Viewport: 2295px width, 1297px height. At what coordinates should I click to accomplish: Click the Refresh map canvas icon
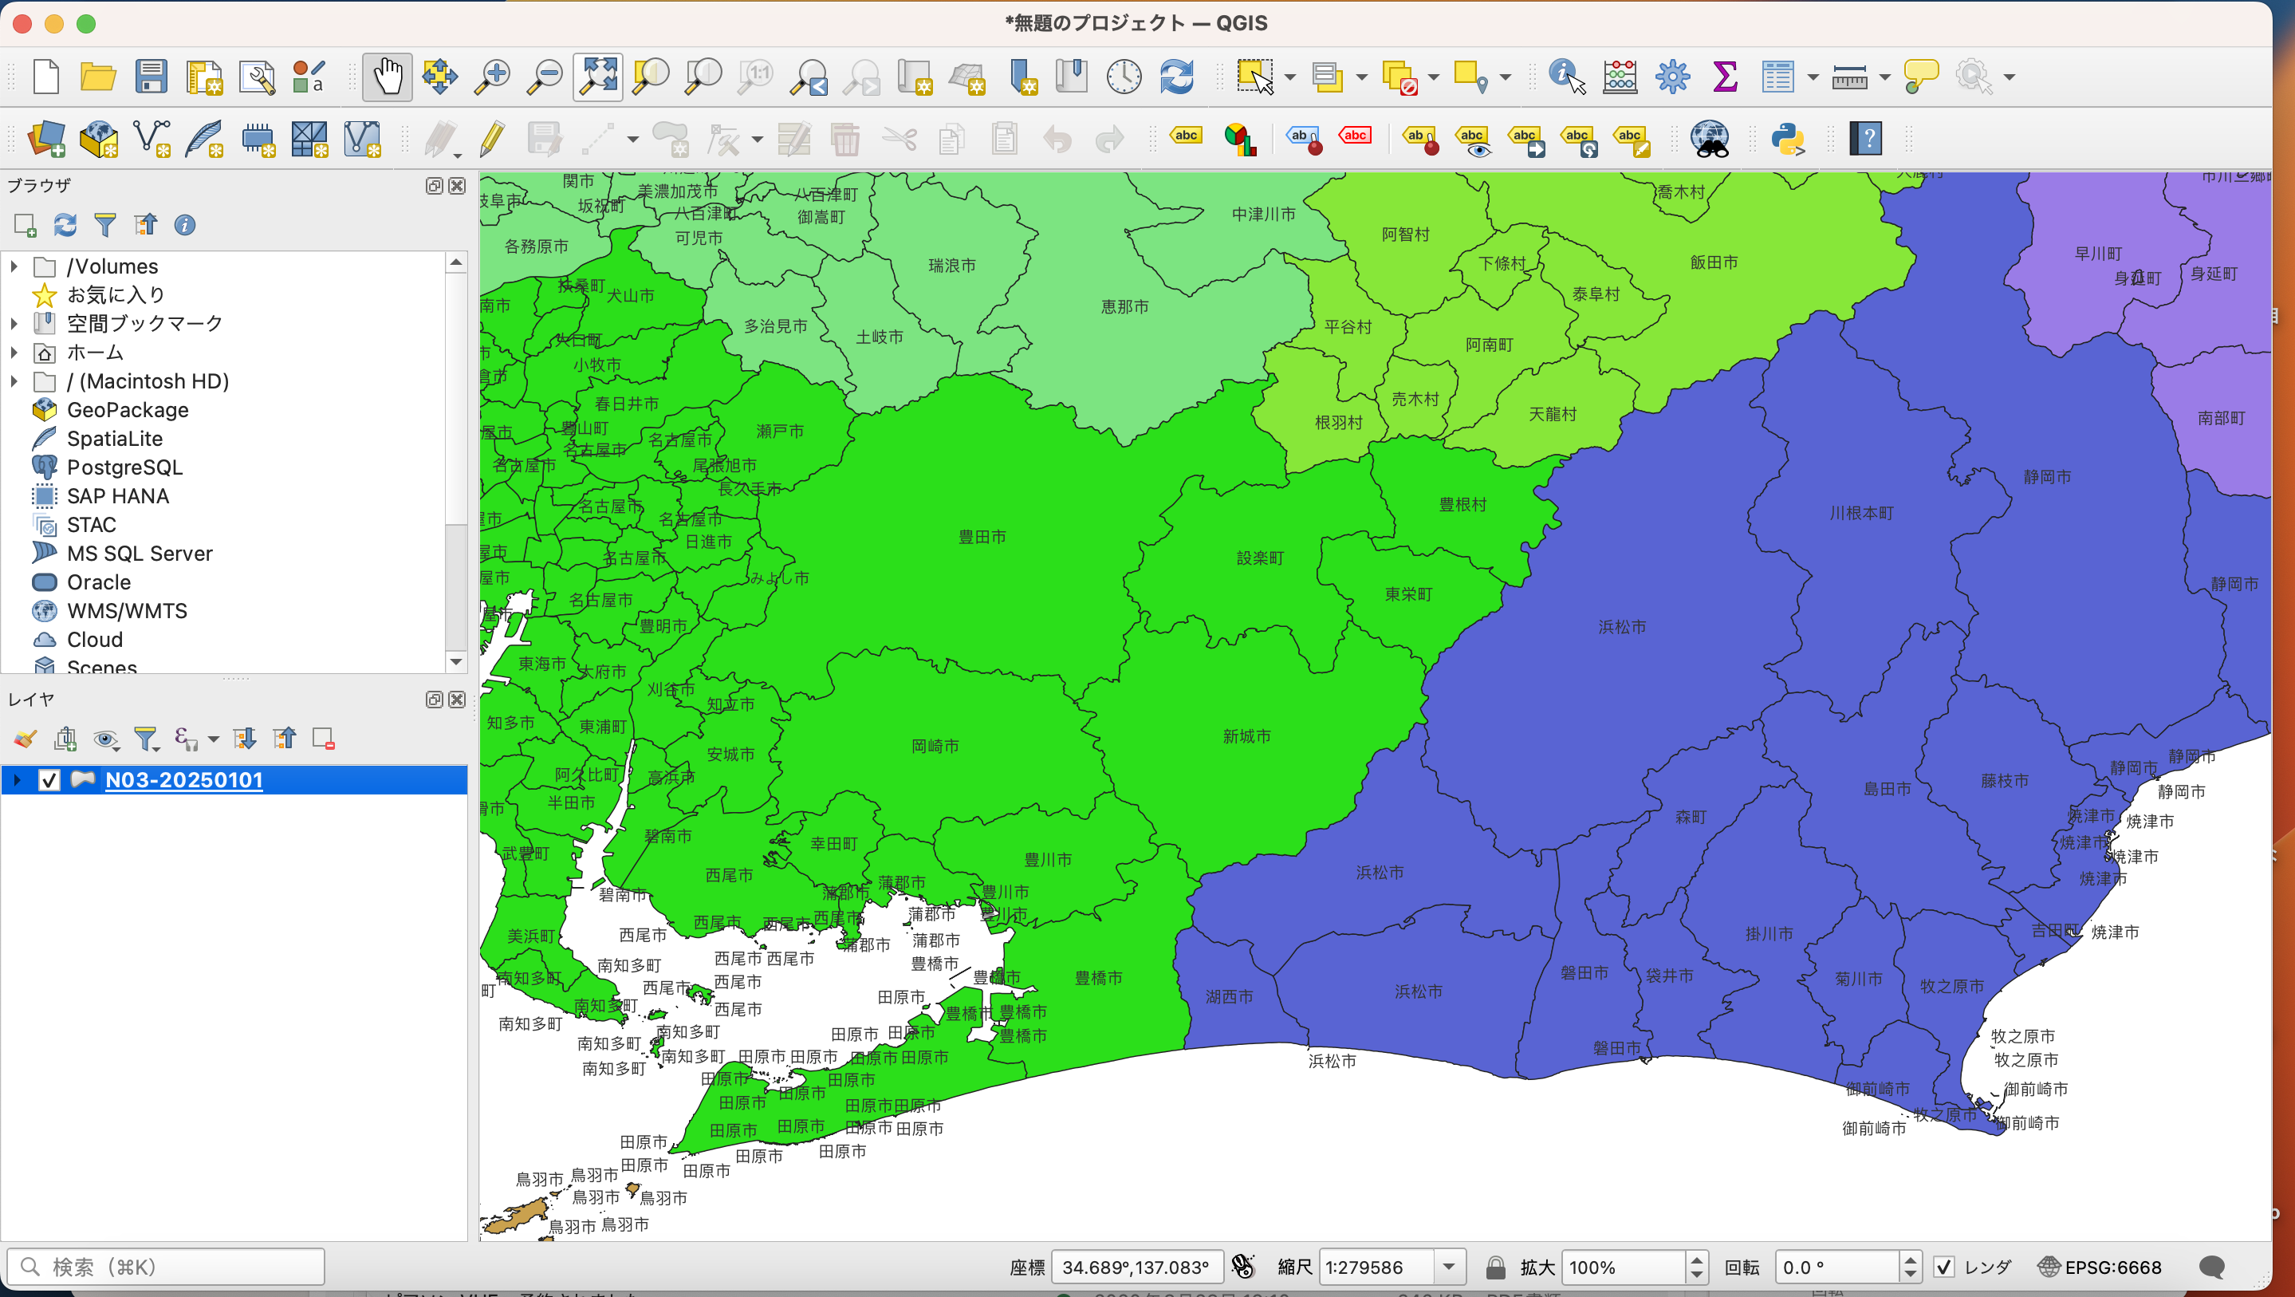[x=1176, y=77]
